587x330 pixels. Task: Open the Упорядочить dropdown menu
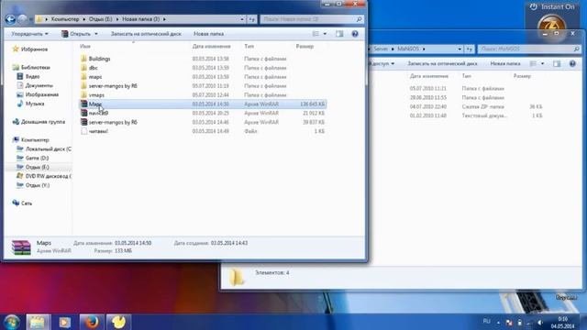pyautogui.click(x=29, y=34)
